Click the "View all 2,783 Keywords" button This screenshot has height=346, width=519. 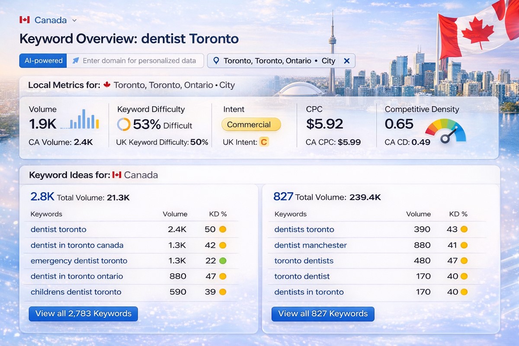83,314
